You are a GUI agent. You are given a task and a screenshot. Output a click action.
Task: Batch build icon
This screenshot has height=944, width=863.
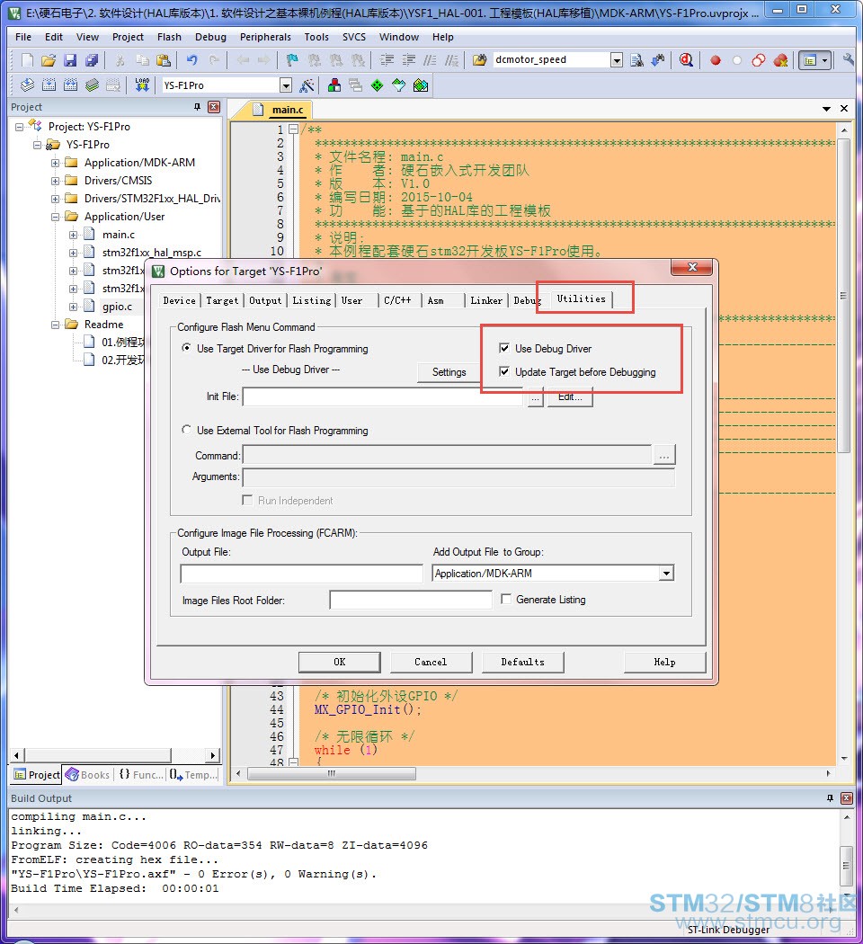click(92, 85)
